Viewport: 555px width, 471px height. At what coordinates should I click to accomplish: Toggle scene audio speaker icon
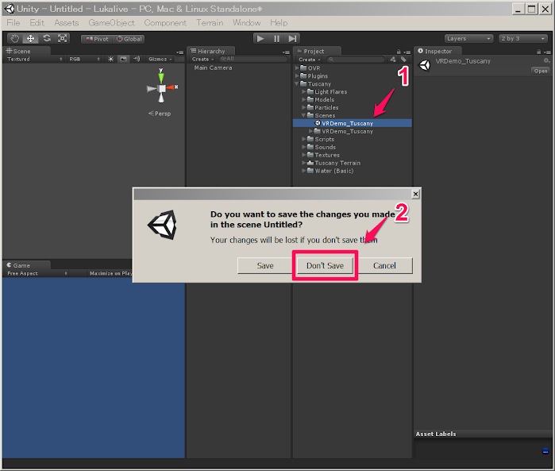click(x=137, y=59)
